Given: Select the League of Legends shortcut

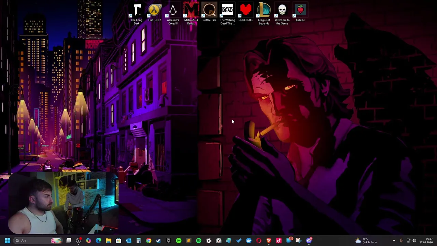Looking at the screenshot, I should [264, 14].
